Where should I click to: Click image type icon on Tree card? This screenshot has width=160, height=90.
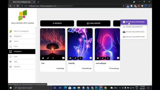point(63,58)
